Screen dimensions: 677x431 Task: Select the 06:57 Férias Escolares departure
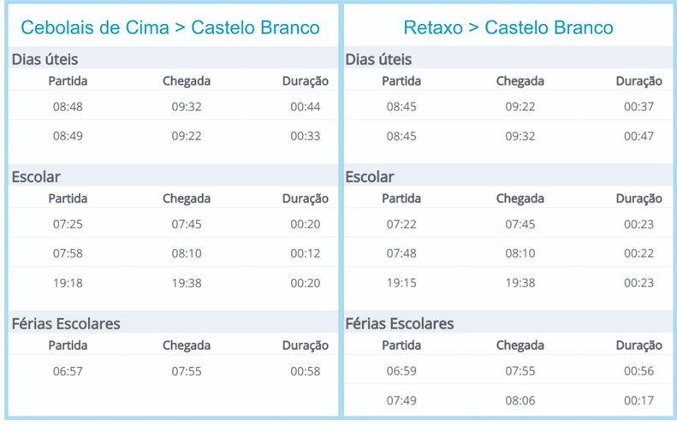pyautogui.click(x=68, y=371)
